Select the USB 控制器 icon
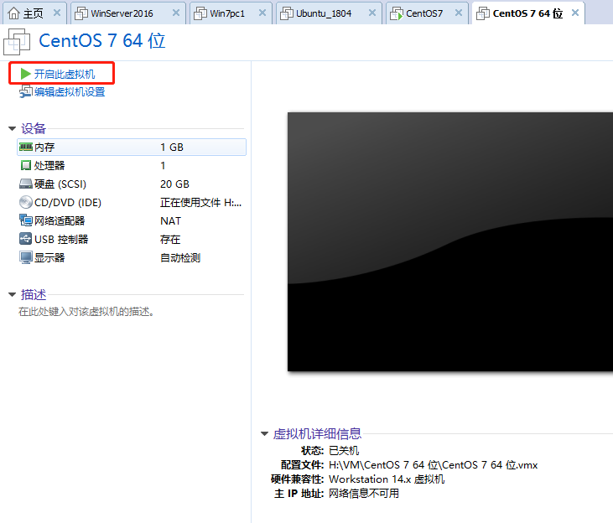 (26, 239)
